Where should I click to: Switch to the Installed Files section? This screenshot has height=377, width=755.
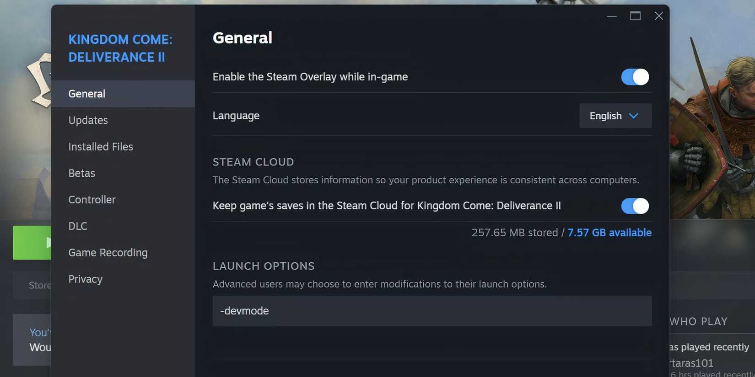101,147
